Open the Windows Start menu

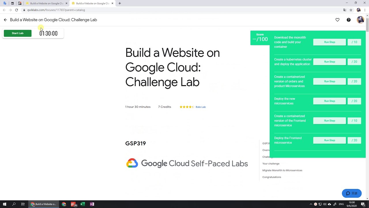coord(5,204)
